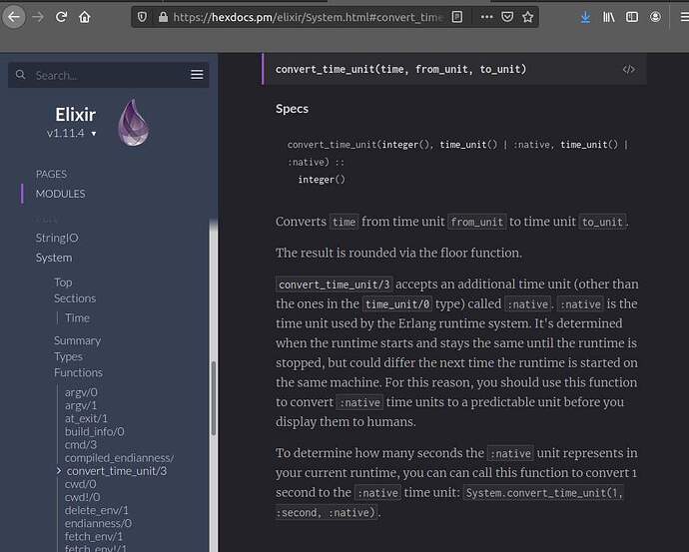Focus the docs Search field
The image size is (689, 552).
coord(110,75)
